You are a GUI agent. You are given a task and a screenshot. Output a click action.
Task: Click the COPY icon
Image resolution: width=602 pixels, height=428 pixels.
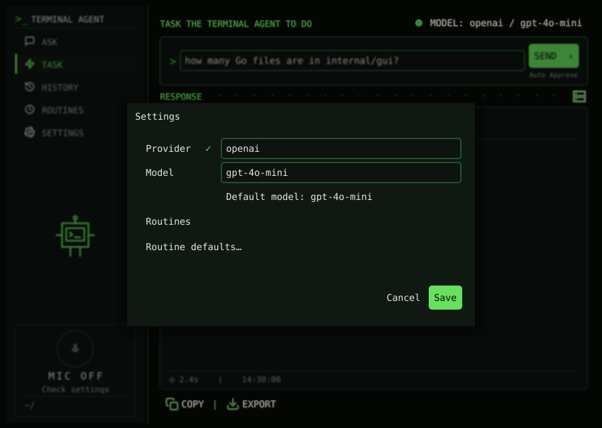(172, 404)
